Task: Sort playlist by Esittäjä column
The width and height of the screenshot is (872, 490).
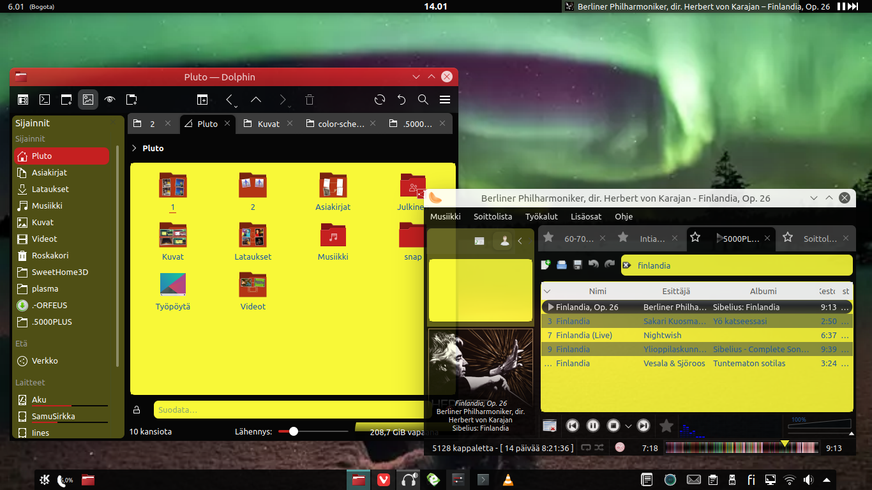Action: (x=676, y=291)
